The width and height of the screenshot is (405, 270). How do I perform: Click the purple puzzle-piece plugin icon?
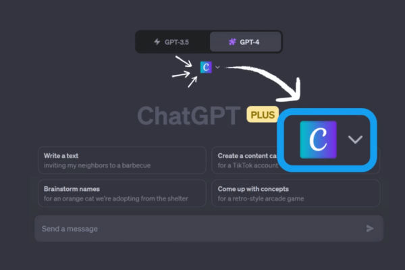coord(232,42)
